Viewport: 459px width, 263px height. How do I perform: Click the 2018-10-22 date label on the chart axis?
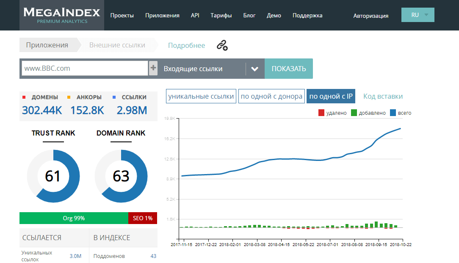coord(401,244)
